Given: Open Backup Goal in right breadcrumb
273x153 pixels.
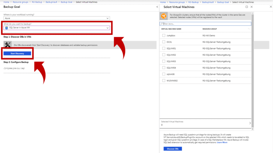Looking at the screenshot, I should click(223, 2).
